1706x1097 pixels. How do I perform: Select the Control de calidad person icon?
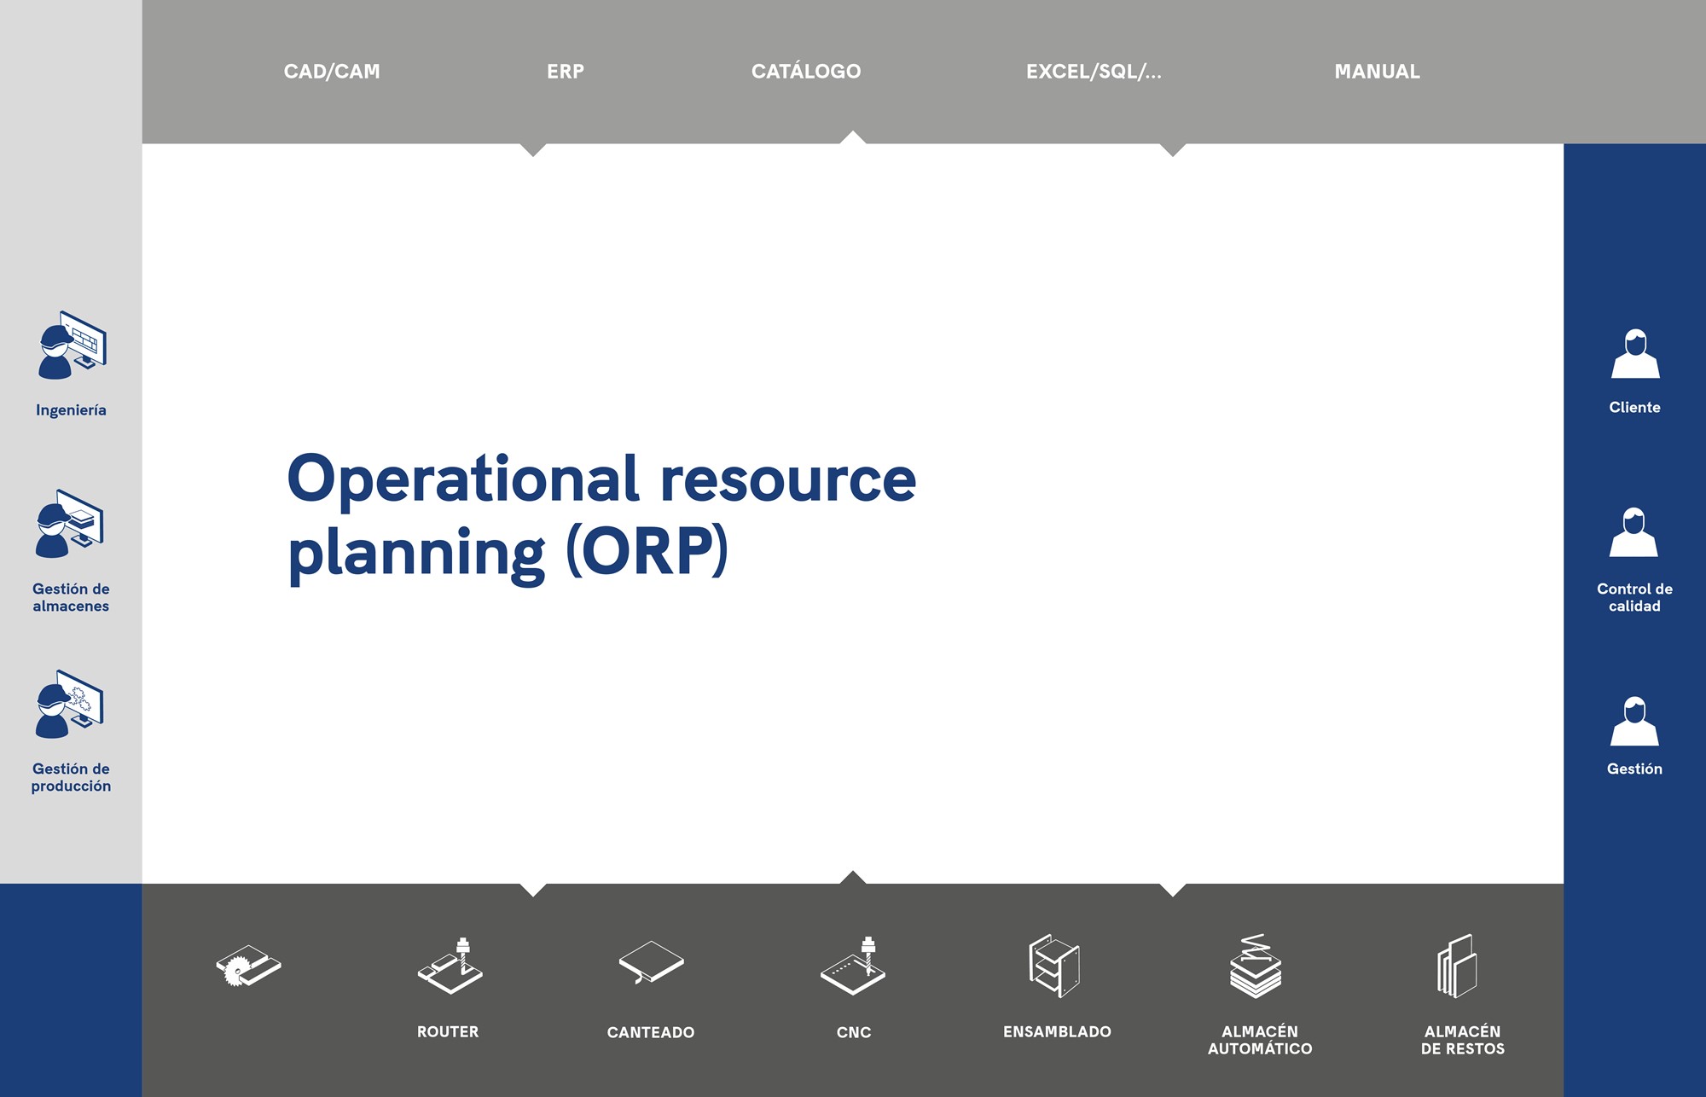pyautogui.click(x=1633, y=533)
